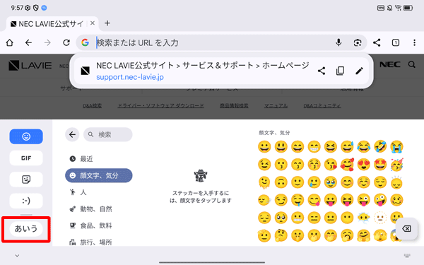Reload the page with refresh icon
The height and width of the screenshot is (265, 424).
pos(66,42)
